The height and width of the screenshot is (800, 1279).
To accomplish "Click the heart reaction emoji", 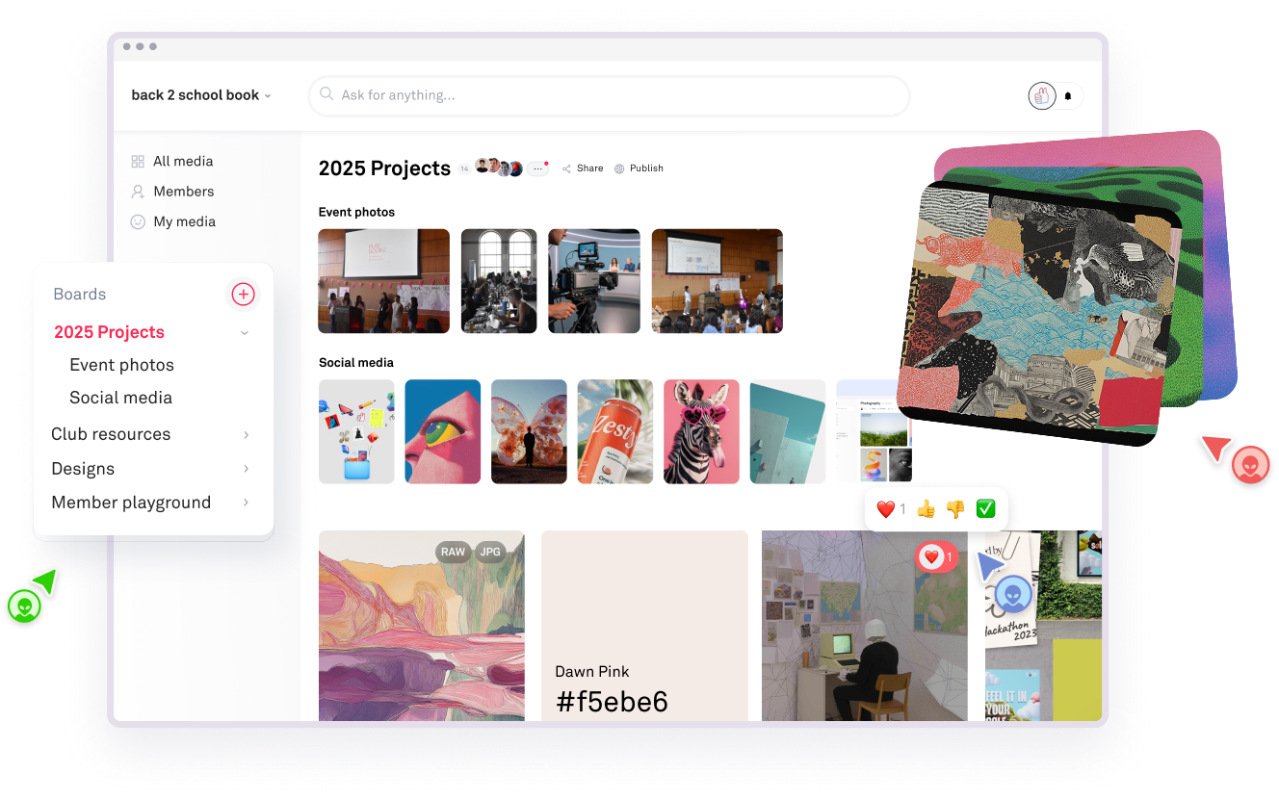I will (885, 509).
